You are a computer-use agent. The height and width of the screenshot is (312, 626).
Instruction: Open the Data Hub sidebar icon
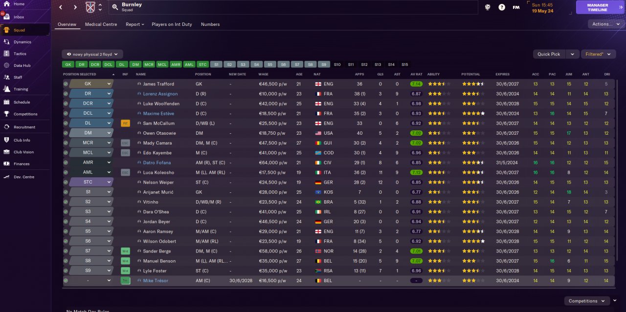6,65
